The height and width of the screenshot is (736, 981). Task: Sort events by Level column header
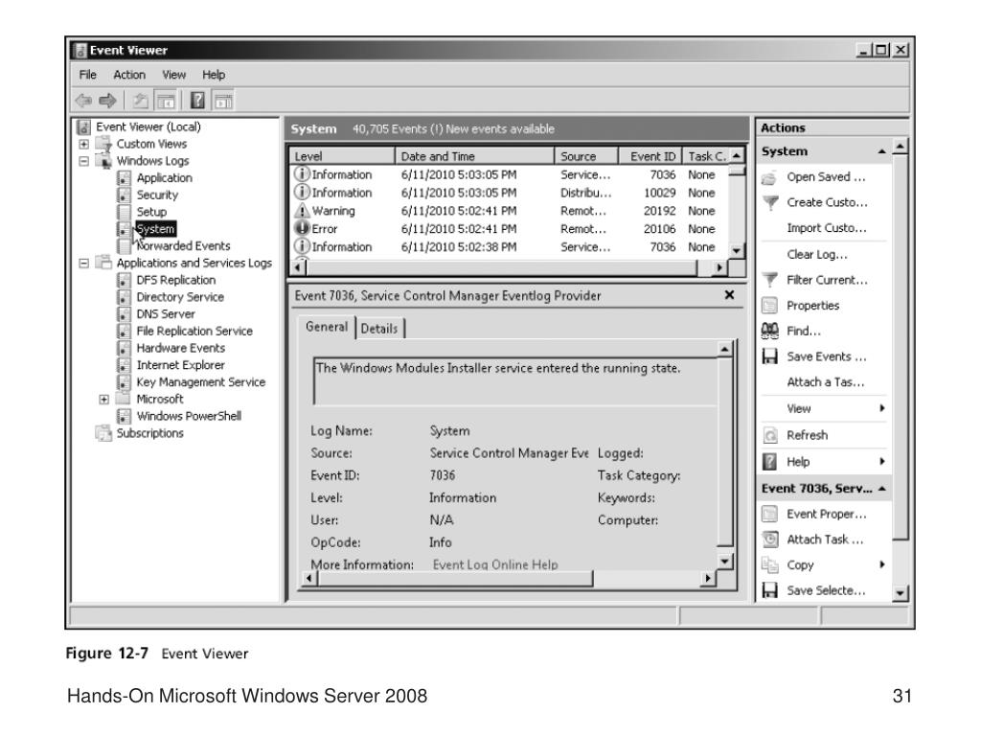(x=342, y=156)
